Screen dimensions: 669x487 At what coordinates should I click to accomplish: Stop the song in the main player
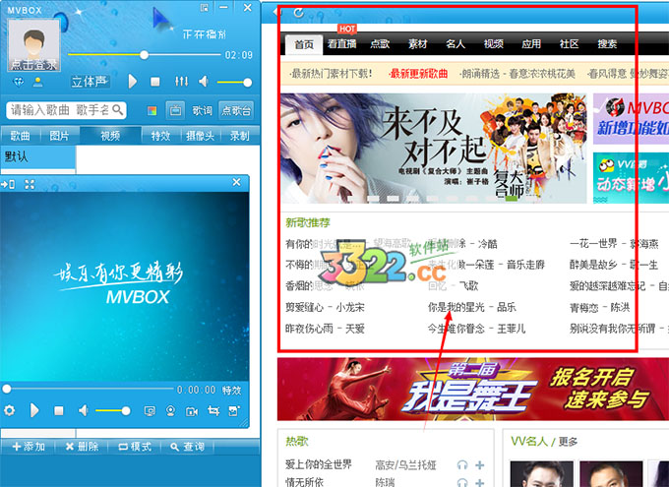pos(155,82)
